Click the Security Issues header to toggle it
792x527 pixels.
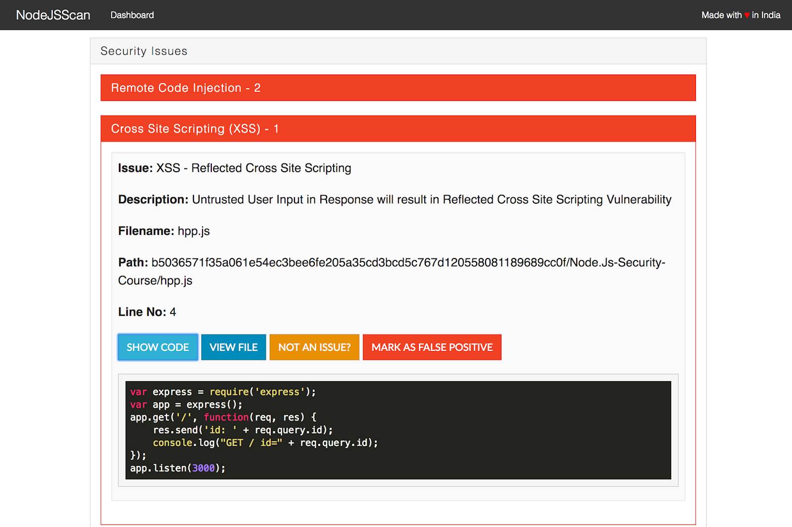tap(144, 50)
